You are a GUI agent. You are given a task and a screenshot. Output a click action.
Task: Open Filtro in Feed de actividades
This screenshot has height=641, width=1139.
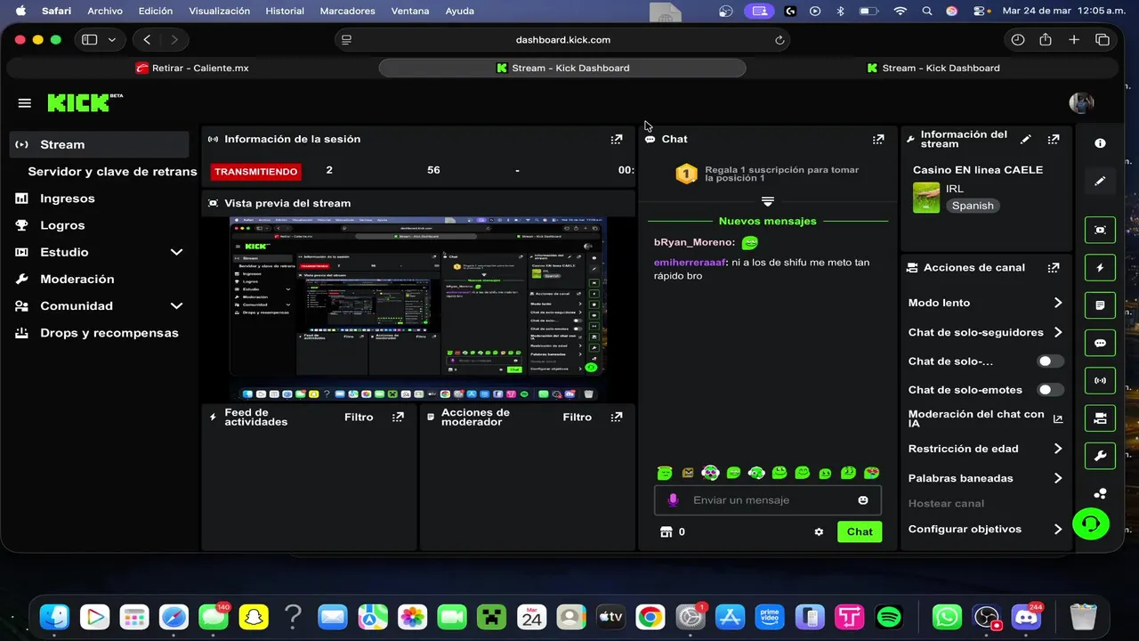[359, 417]
